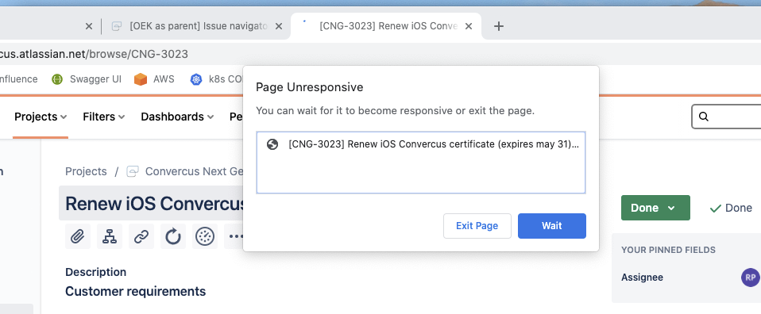Click the project icon beside Convercus Next Gen
This screenshot has height=314, width=761.
[133, 171]
